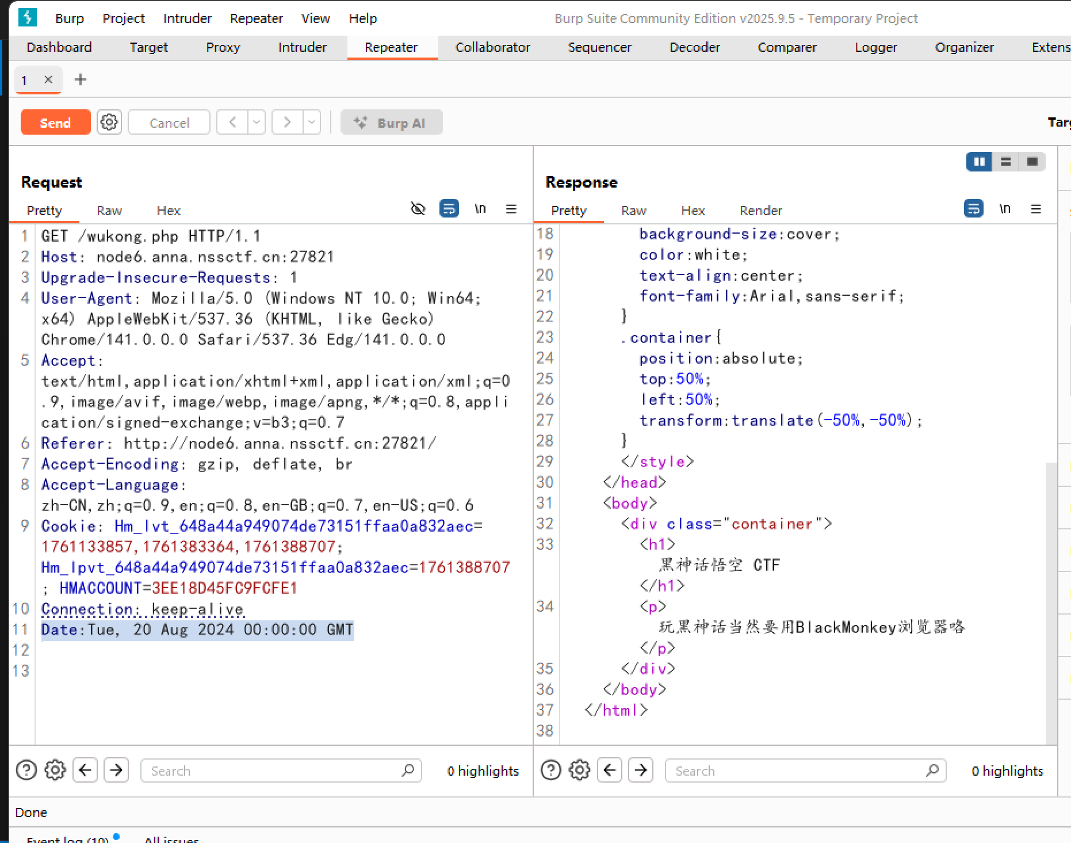Open Request panel options hamburger menu
This screenshot has height=843, width=1071.
tap(511, 209)
